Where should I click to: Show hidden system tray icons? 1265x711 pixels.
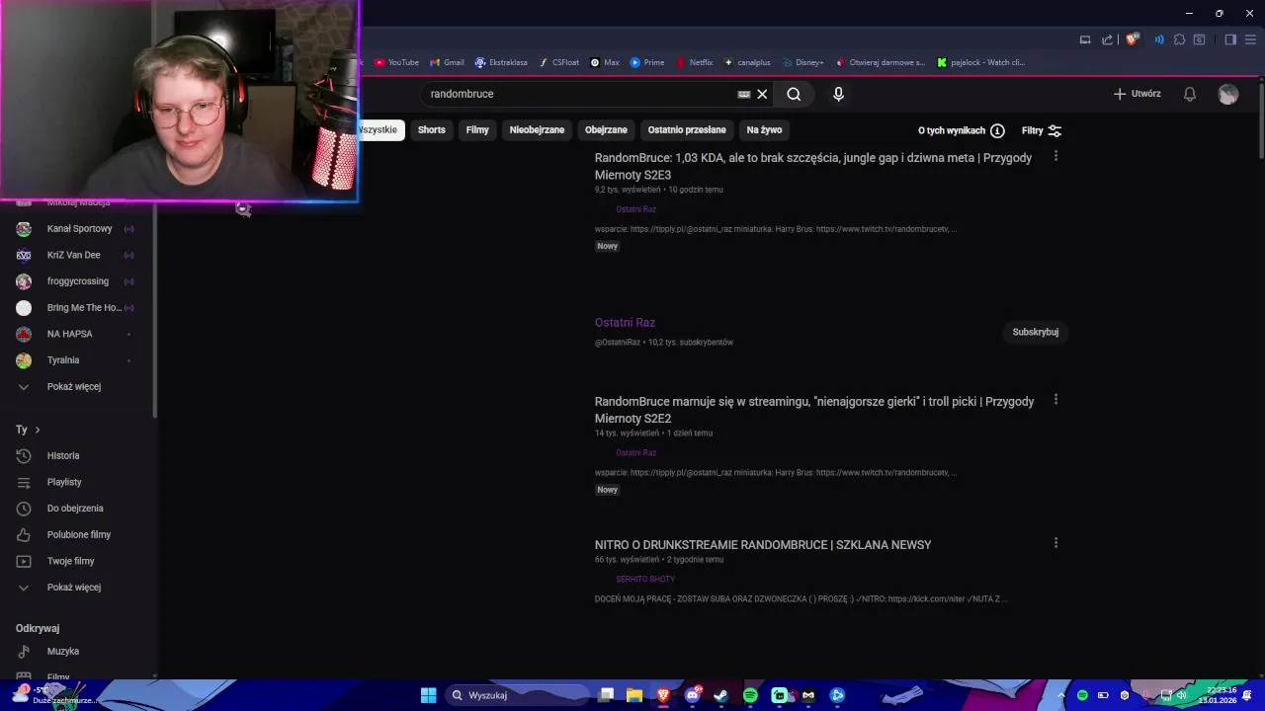click(x=1063, y=695)
